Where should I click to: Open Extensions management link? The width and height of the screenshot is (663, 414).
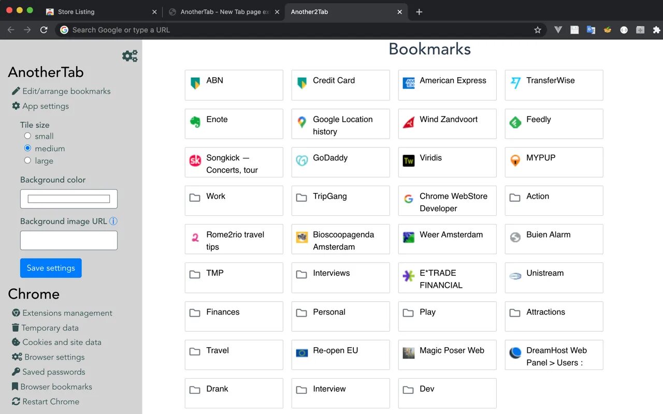(x=62, y=313)
